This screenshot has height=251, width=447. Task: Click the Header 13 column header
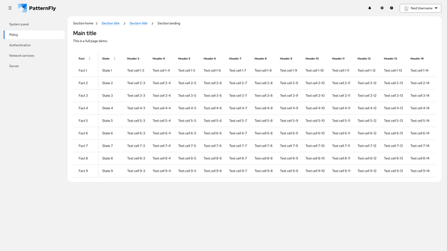[x=390, y=59]
